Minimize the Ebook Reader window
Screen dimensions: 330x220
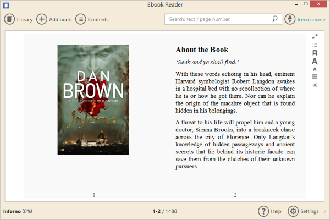[296, 4]
